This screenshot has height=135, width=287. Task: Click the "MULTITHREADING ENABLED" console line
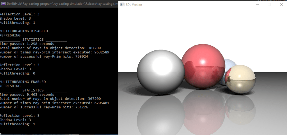click(x=23, y=82)
